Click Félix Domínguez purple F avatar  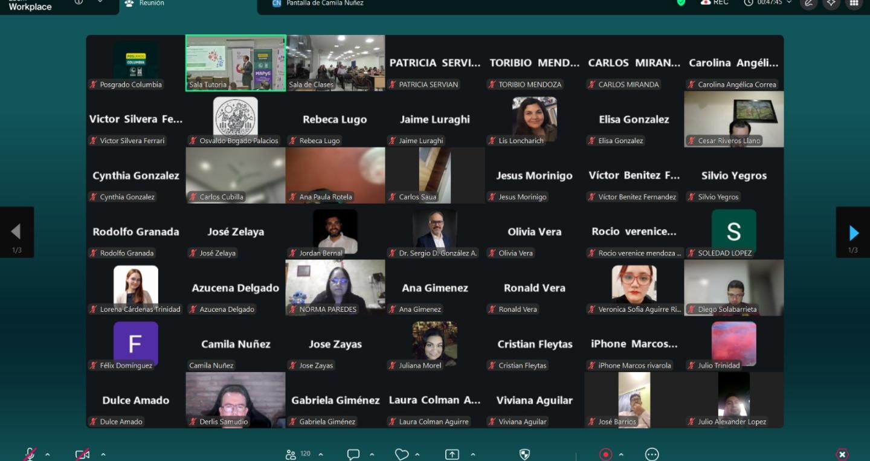point(136,343)
